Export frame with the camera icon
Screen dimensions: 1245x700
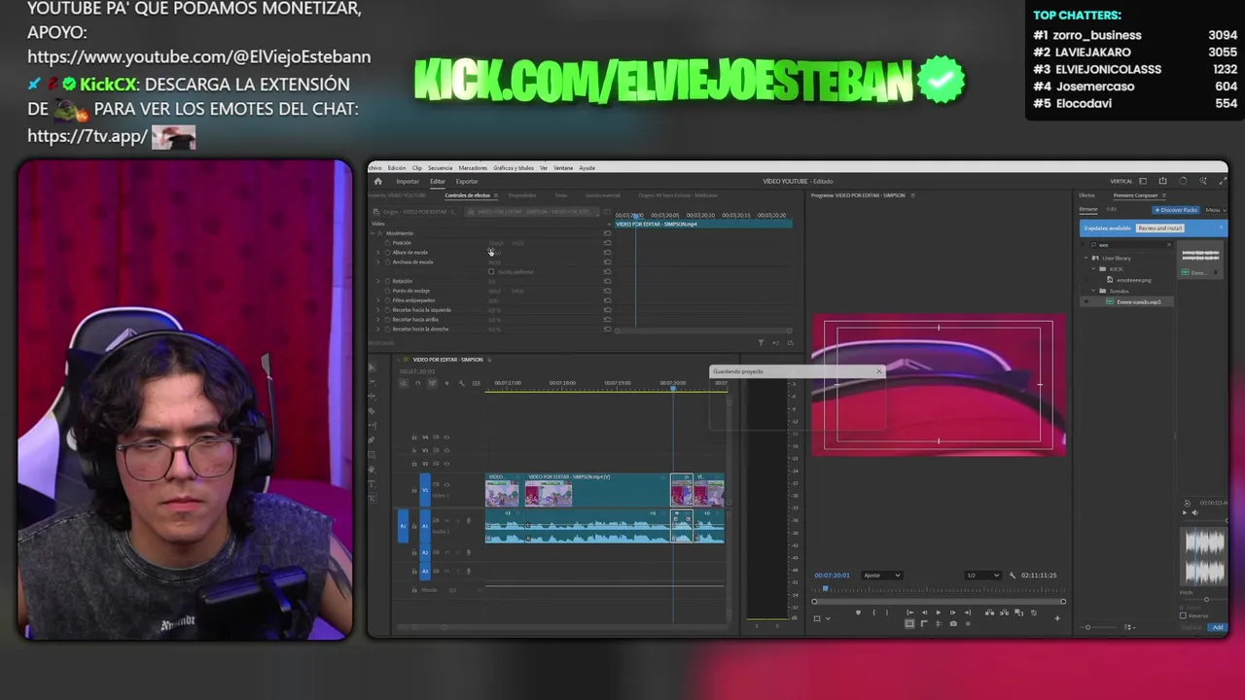tap(953, 623)
